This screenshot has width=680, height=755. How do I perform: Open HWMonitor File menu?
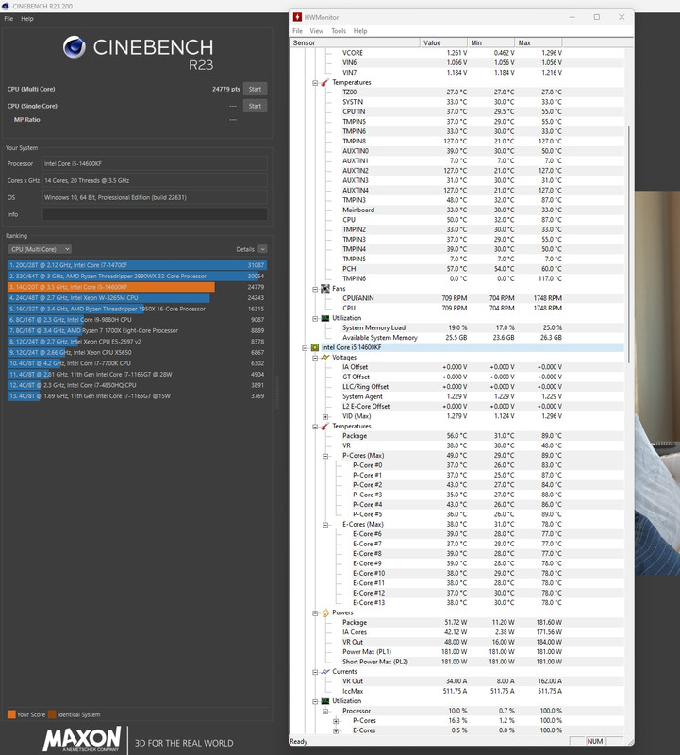tap(297, 31)
